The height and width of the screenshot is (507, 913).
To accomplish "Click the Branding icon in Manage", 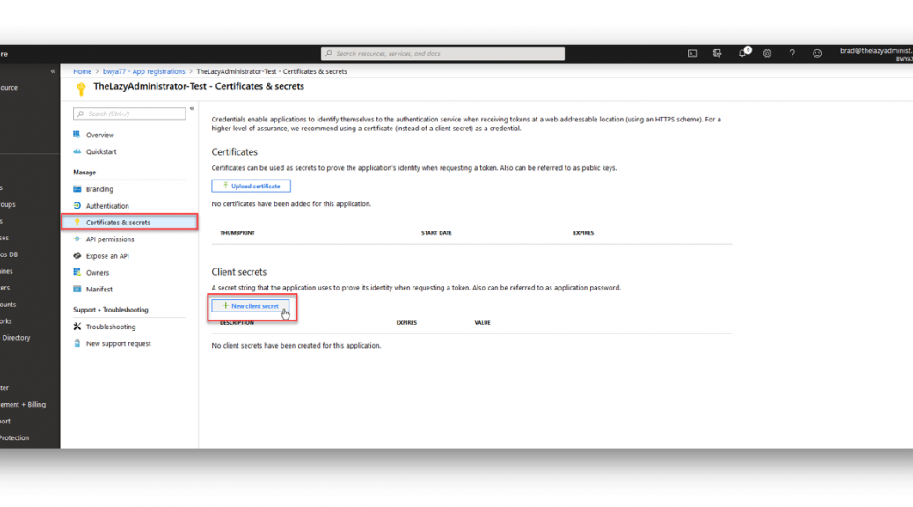I will pos(77,189).
